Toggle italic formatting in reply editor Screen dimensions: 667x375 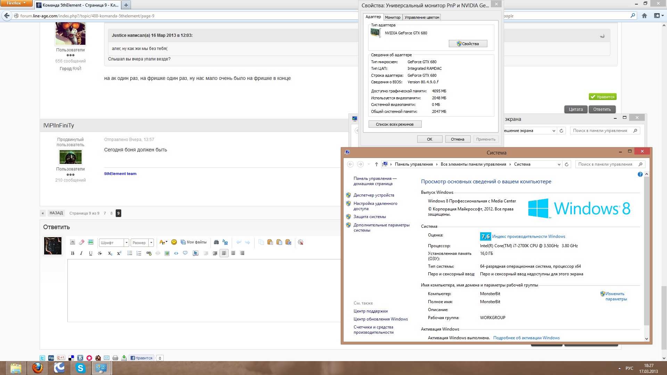(x=81, y=253)
